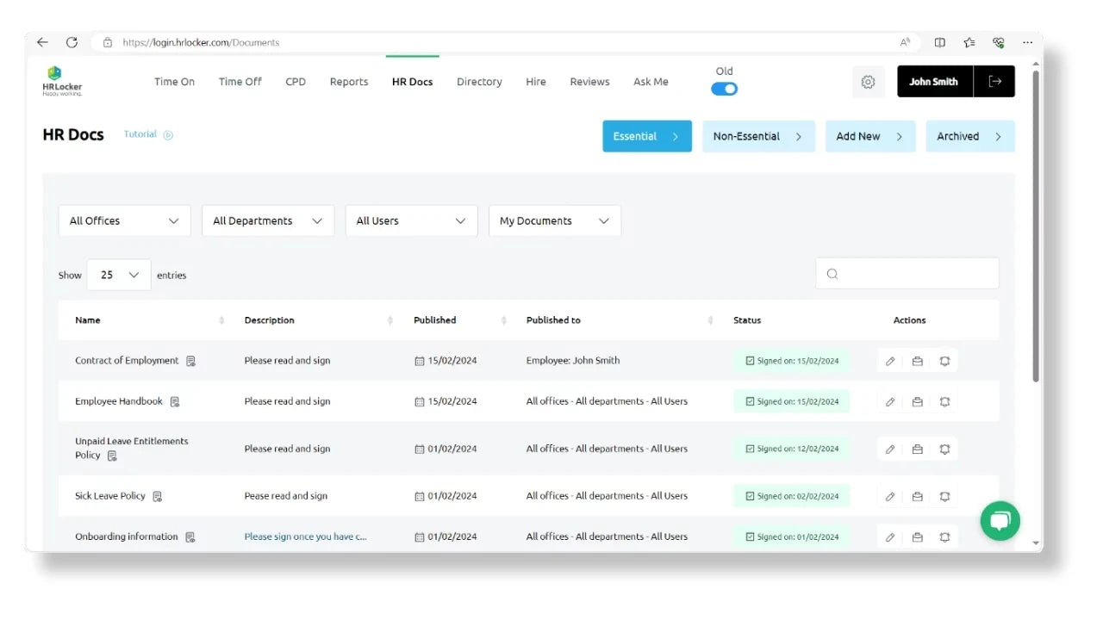The height and width of the screenshot is (620, 1103).
Task: Open the All Departments filter dropdown
Action: [x=267, y=221]
